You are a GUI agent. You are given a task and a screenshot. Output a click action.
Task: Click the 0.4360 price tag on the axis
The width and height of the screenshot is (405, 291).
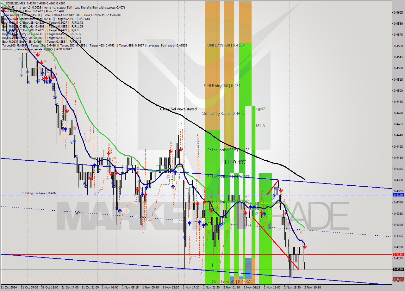(x=398, y=195)
